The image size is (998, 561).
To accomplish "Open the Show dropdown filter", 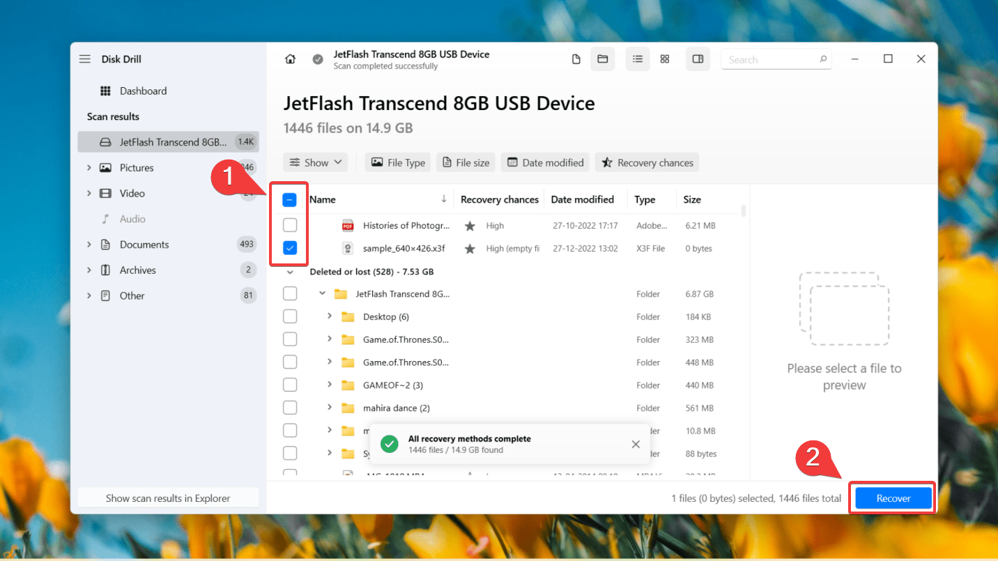I will tap(316, 162).
